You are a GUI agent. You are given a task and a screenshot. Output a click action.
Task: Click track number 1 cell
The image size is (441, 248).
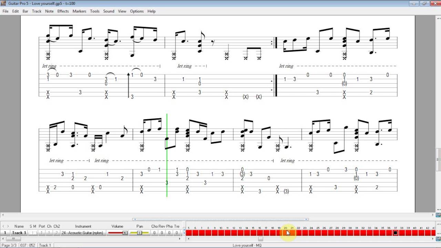[x=5, y=233]
